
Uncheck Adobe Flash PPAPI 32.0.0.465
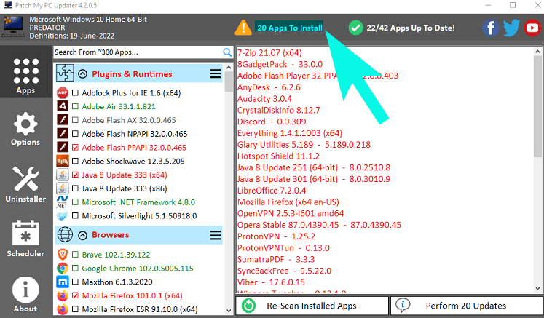(x=75, y=148)
